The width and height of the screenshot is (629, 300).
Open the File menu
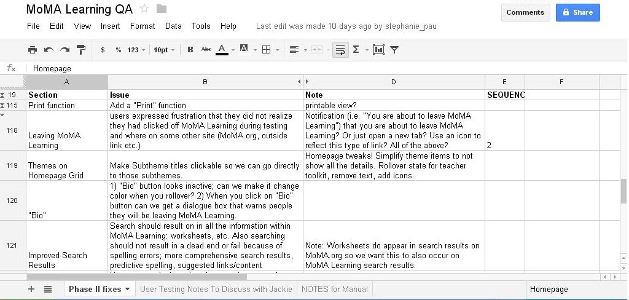[x=33, y=26]
